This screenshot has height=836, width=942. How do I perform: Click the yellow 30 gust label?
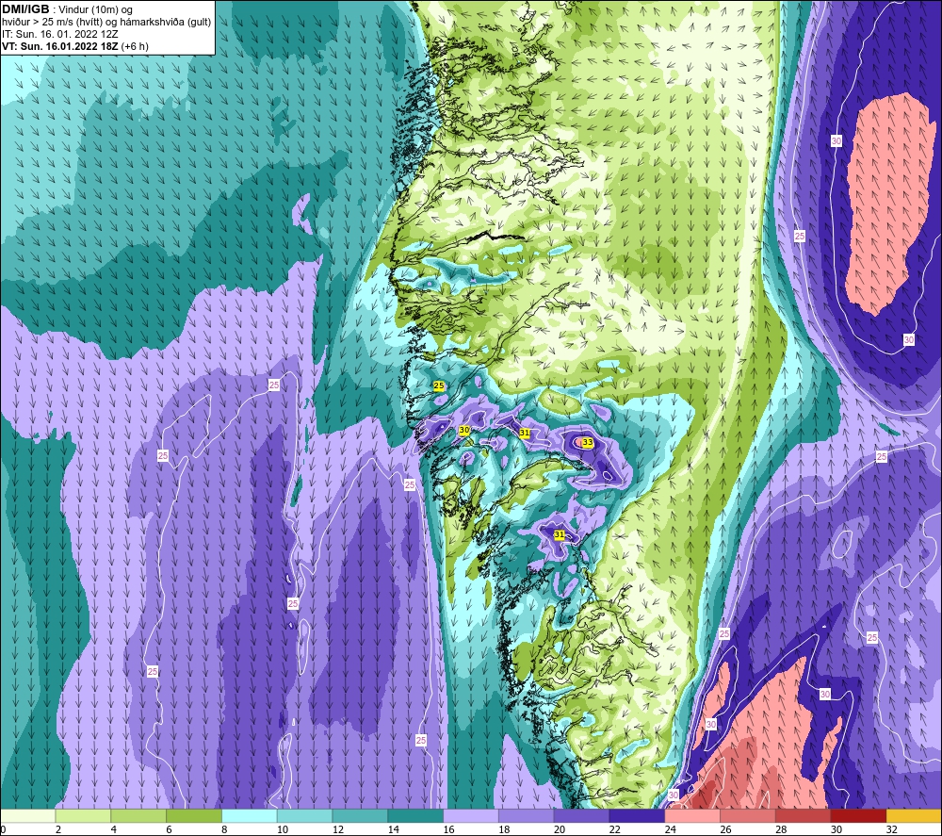click(464, 431)
